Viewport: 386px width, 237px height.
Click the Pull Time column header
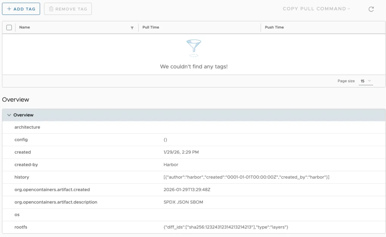pos(150,27)
